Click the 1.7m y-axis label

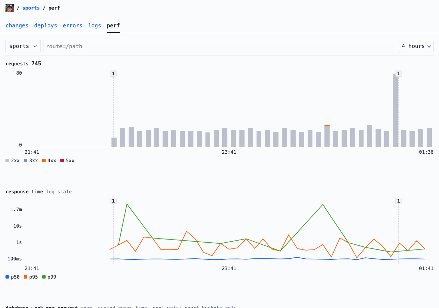(16, 209)
